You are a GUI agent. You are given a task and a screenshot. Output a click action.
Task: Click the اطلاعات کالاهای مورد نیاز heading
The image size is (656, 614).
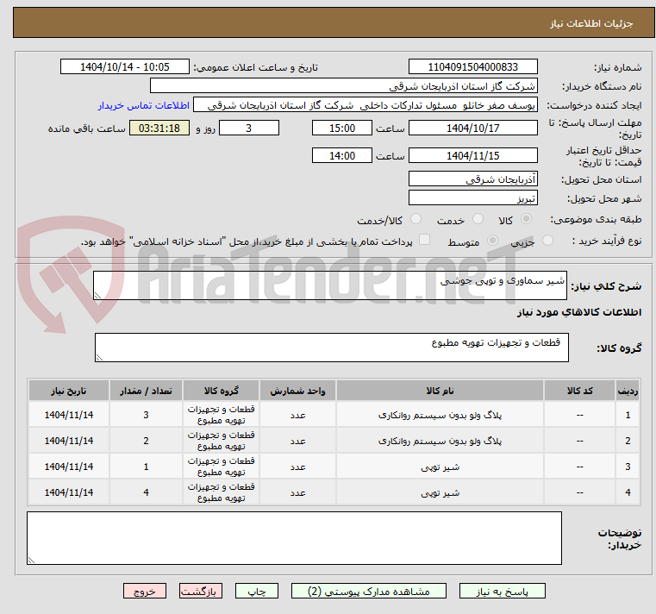point(579,312)
